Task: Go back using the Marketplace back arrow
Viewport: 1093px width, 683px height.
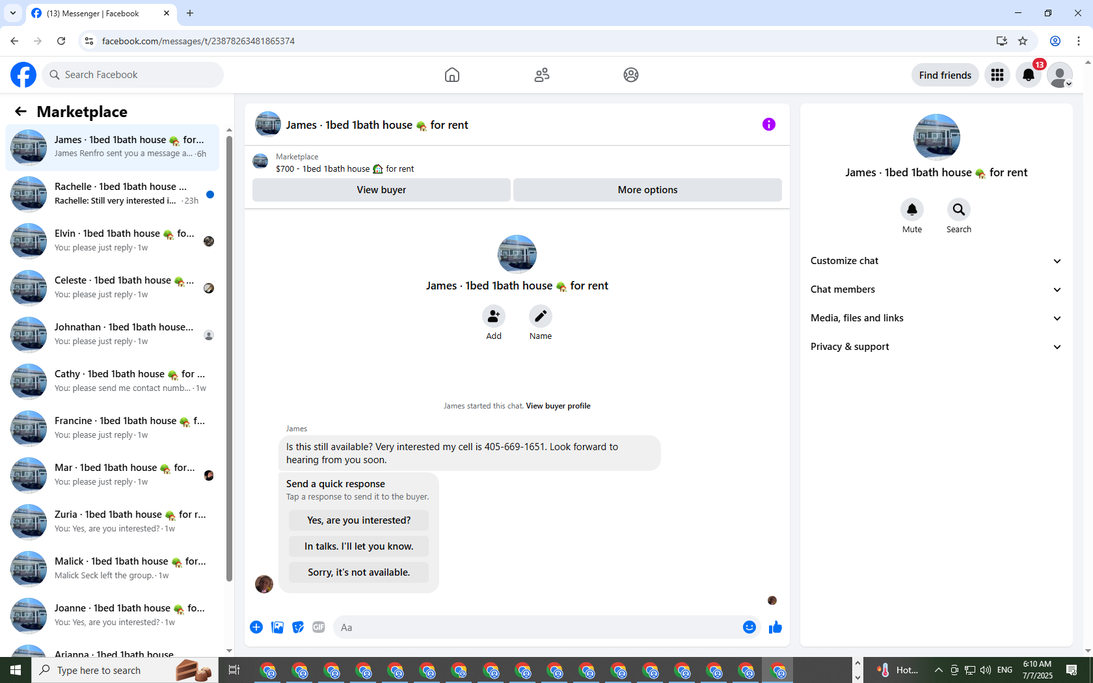Action: (21, 111)
